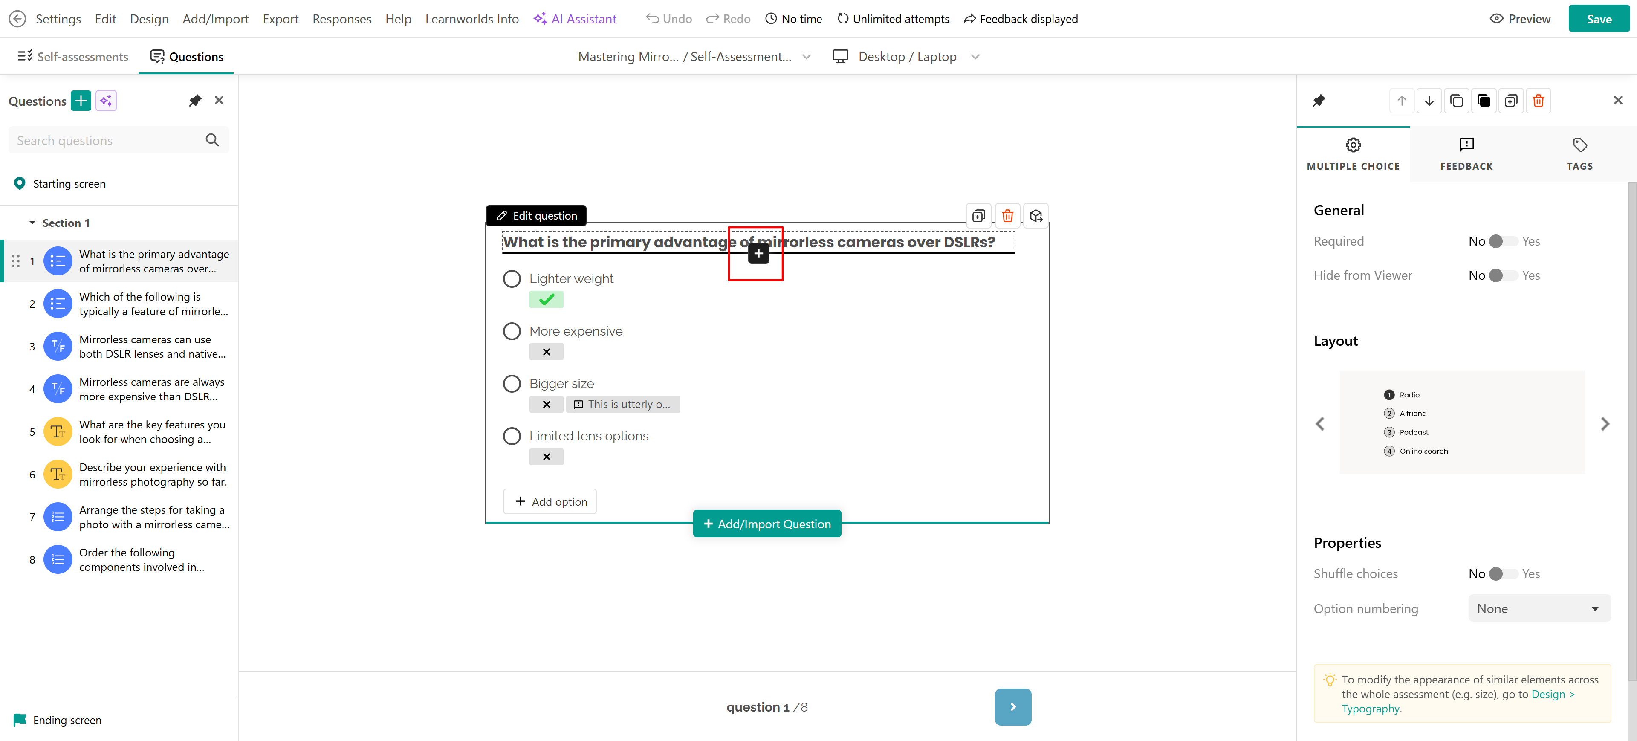Screen dimensions: 1637x741
Task: Click the red trash icon above question
Action: (1007, 216)
